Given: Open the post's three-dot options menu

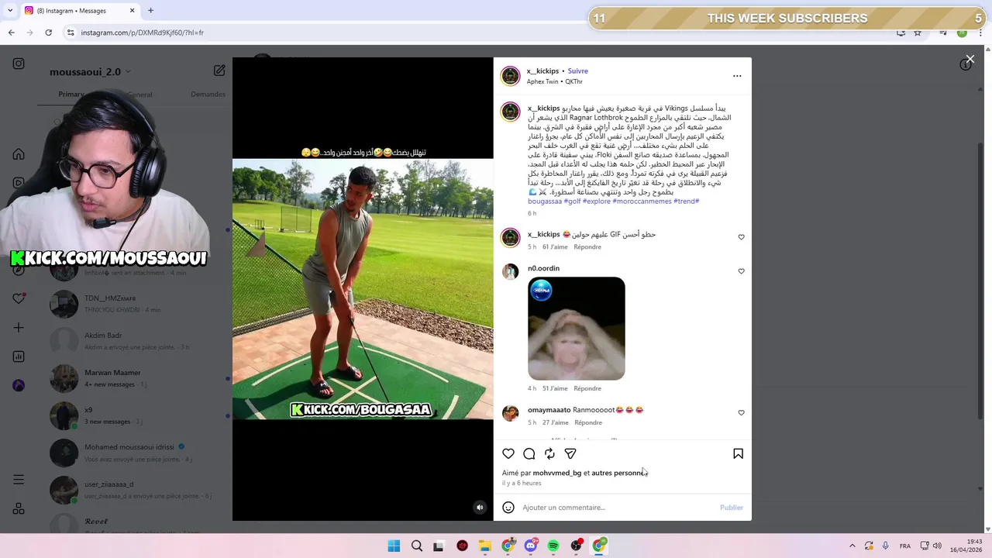Looking at the screenshot, I should [737, 76].
